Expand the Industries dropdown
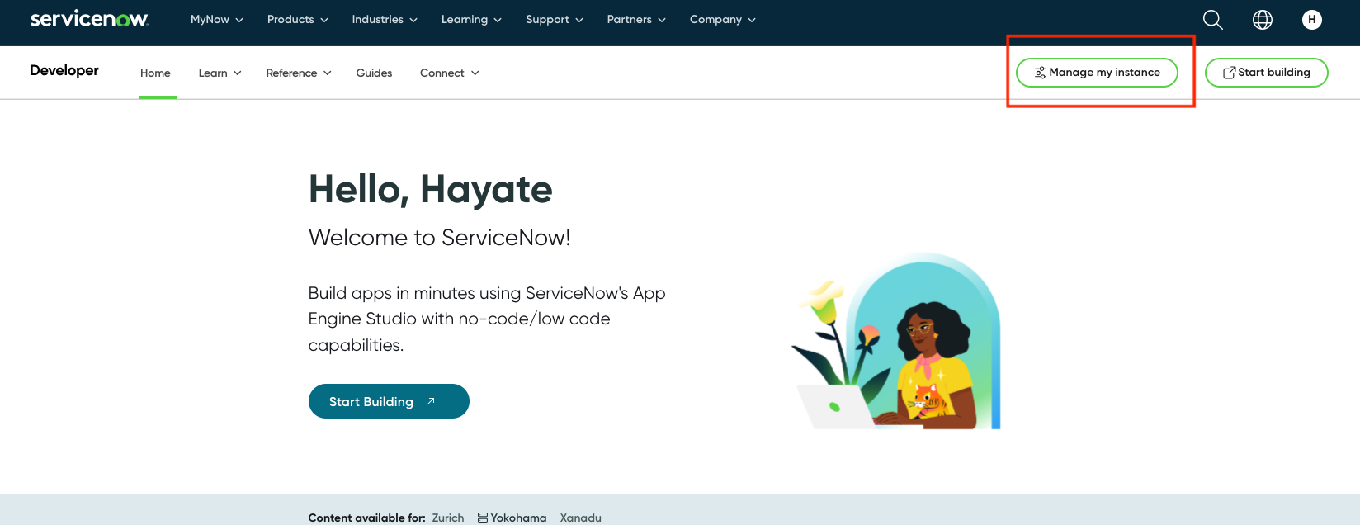 coord(385,20)
